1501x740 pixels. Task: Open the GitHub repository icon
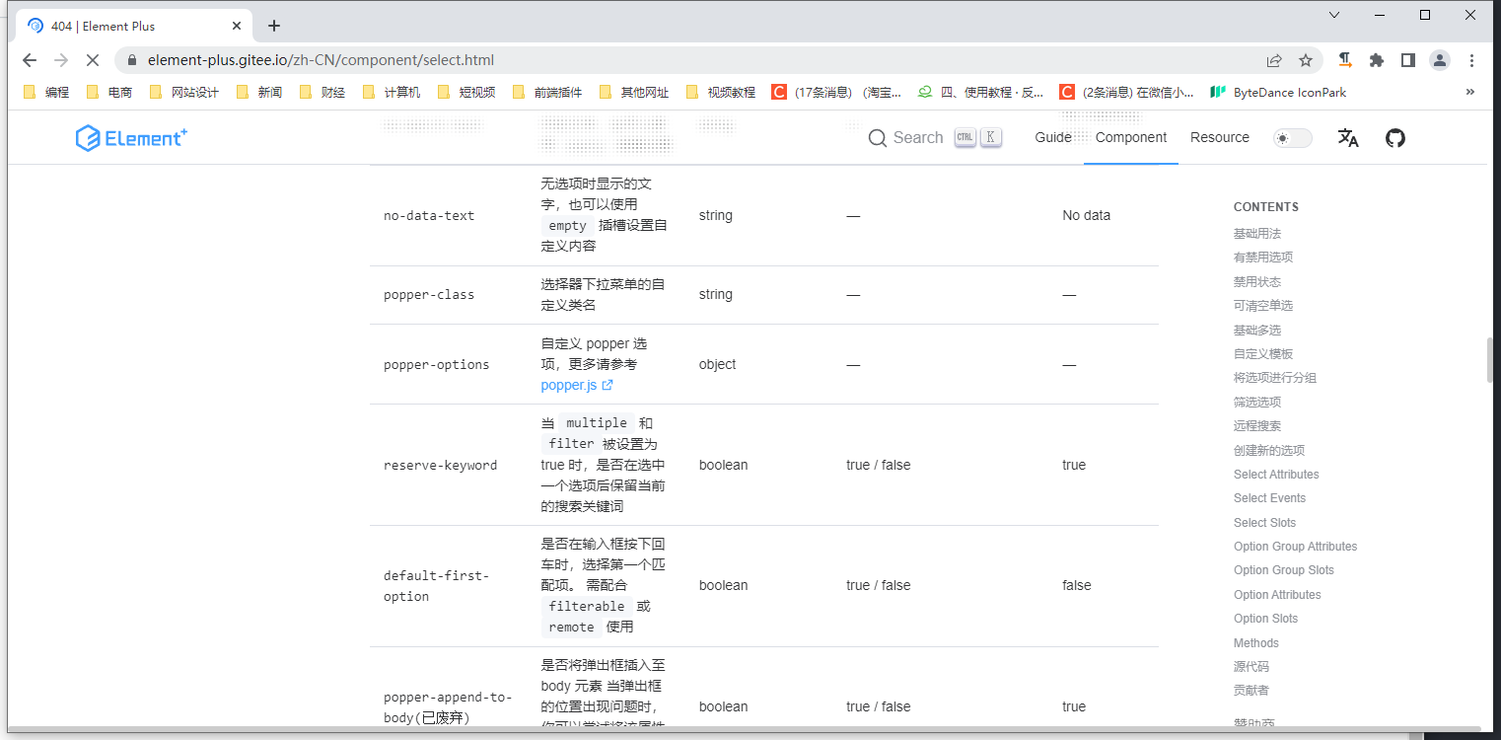point(1394,138)
